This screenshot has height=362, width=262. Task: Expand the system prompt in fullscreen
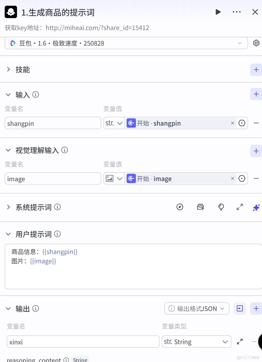pos(240,207)
